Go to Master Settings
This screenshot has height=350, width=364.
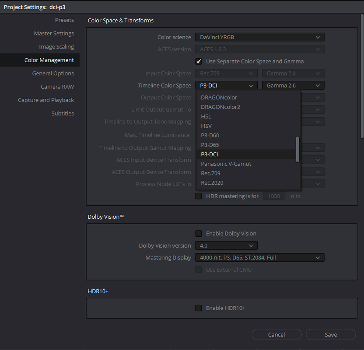54,33
